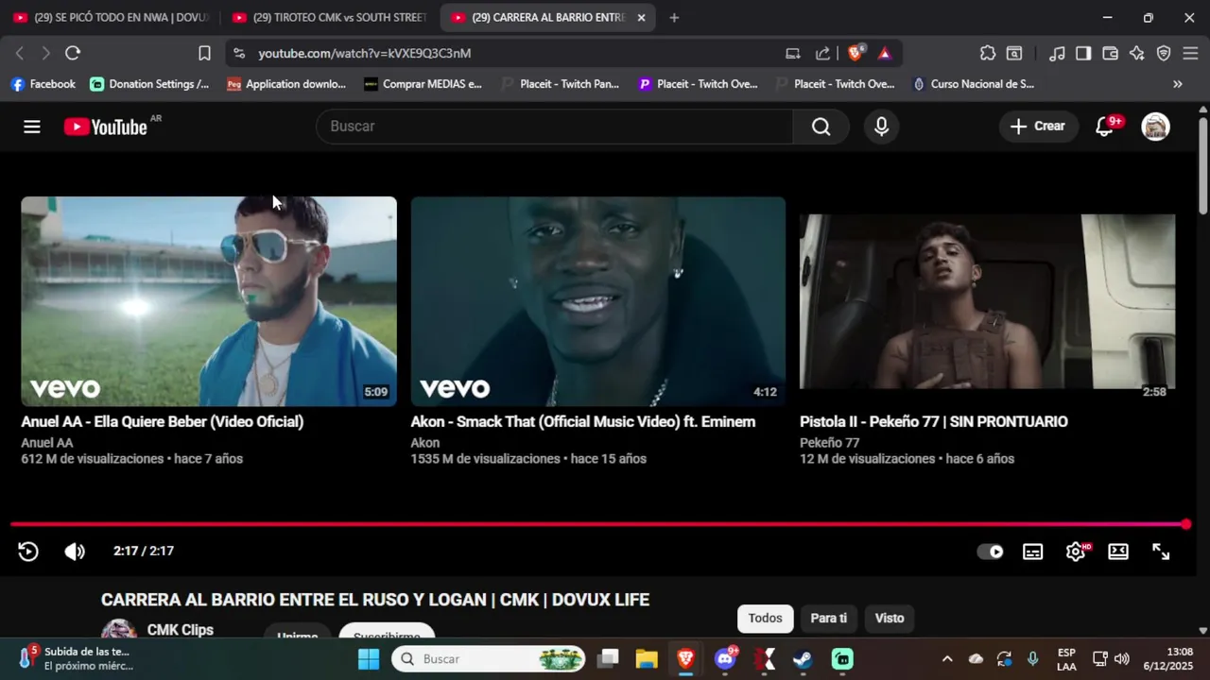This screenshot has width=1210, height=680.
Task: Go back with the browser back arrow
Action: tap(20, 53)
